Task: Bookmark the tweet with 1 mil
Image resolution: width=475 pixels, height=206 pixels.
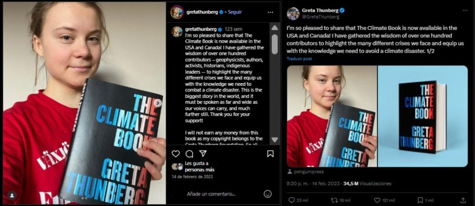Action: coord(425,200)
